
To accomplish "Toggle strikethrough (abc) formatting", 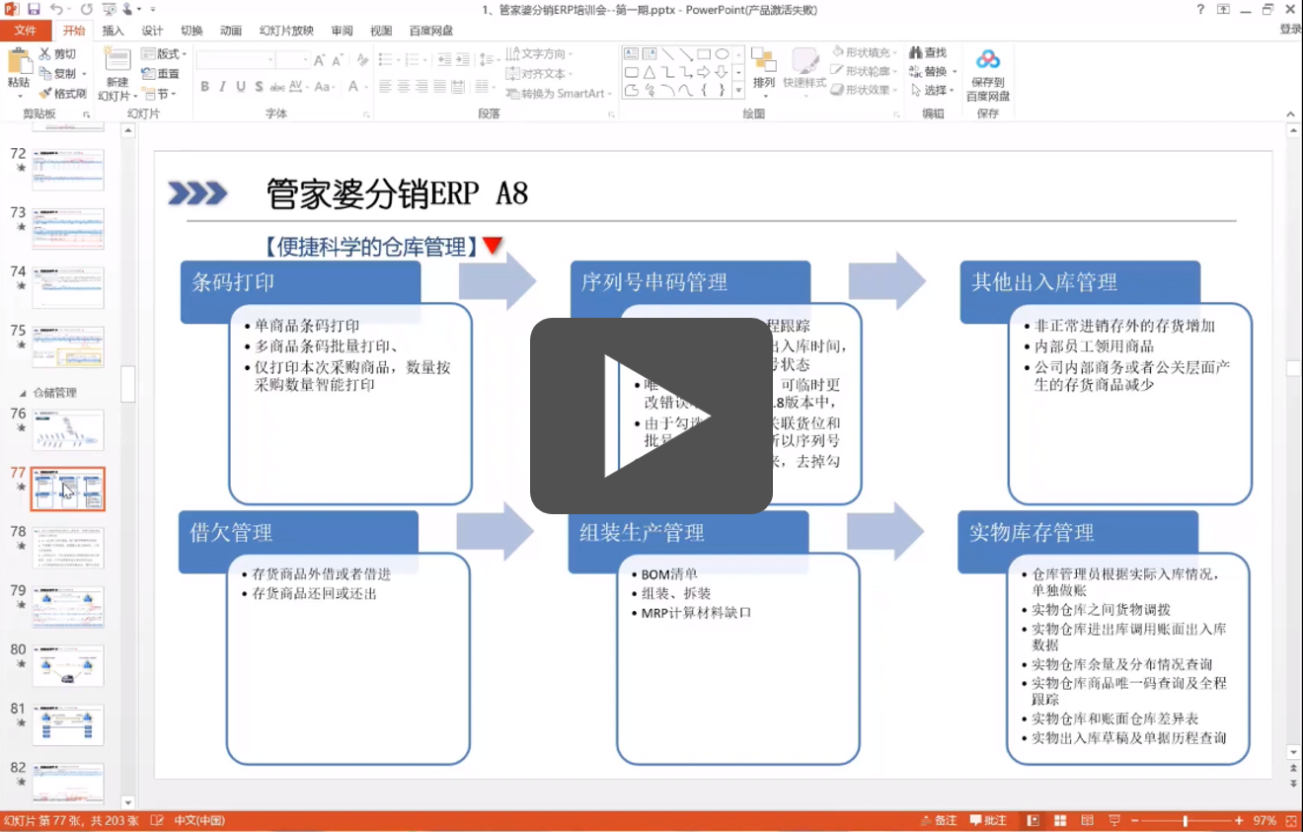I will [x=276, y=87].
